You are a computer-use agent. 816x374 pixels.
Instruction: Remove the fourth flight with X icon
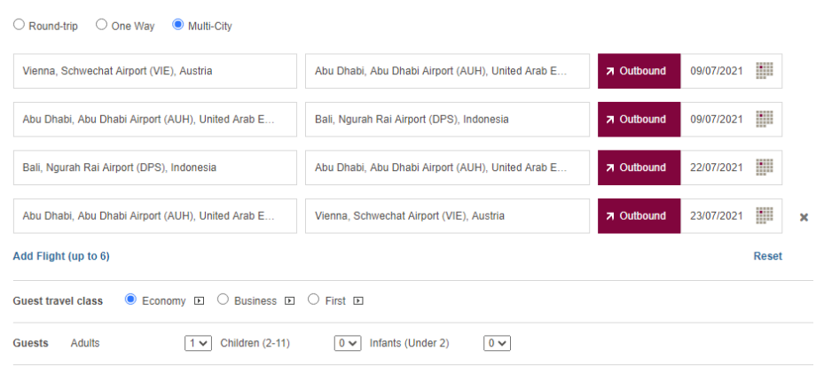(804, 217)
